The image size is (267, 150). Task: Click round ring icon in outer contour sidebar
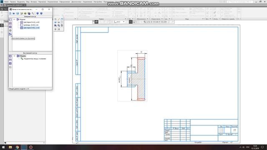(x=10, y=30)
